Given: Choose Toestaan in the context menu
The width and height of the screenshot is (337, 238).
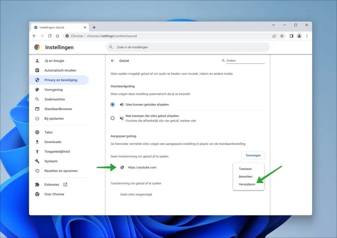Looking at the screenshot, I should tap(249, 169).
